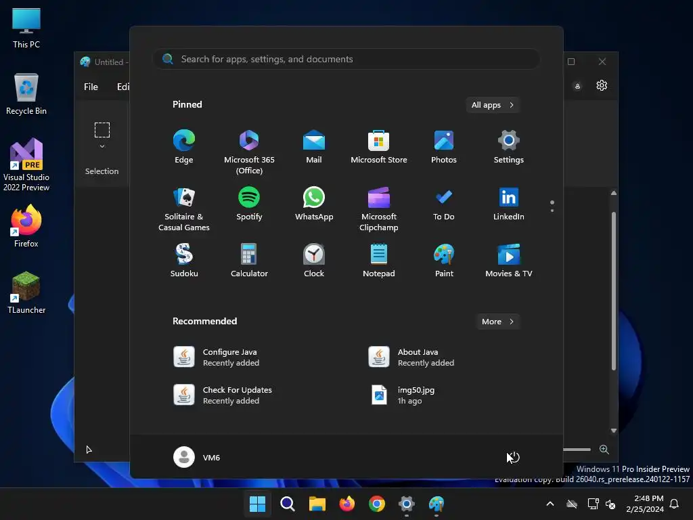Show More recommended items

point(497,322)
